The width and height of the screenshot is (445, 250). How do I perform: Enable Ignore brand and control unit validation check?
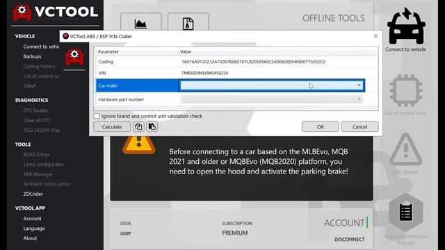click(97, 116)
